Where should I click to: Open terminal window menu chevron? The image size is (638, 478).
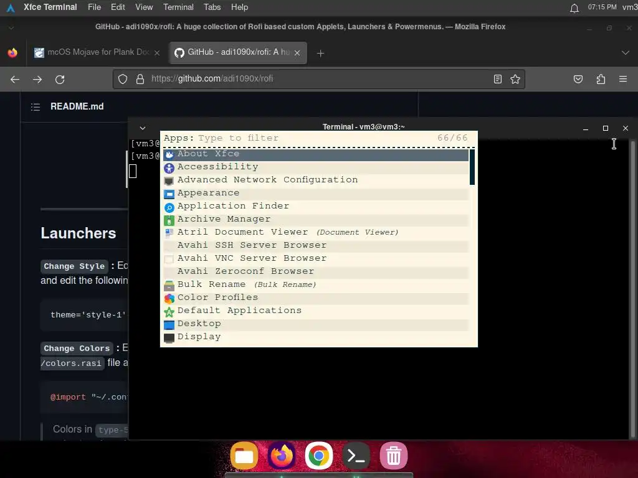click(x=143, y=128)
